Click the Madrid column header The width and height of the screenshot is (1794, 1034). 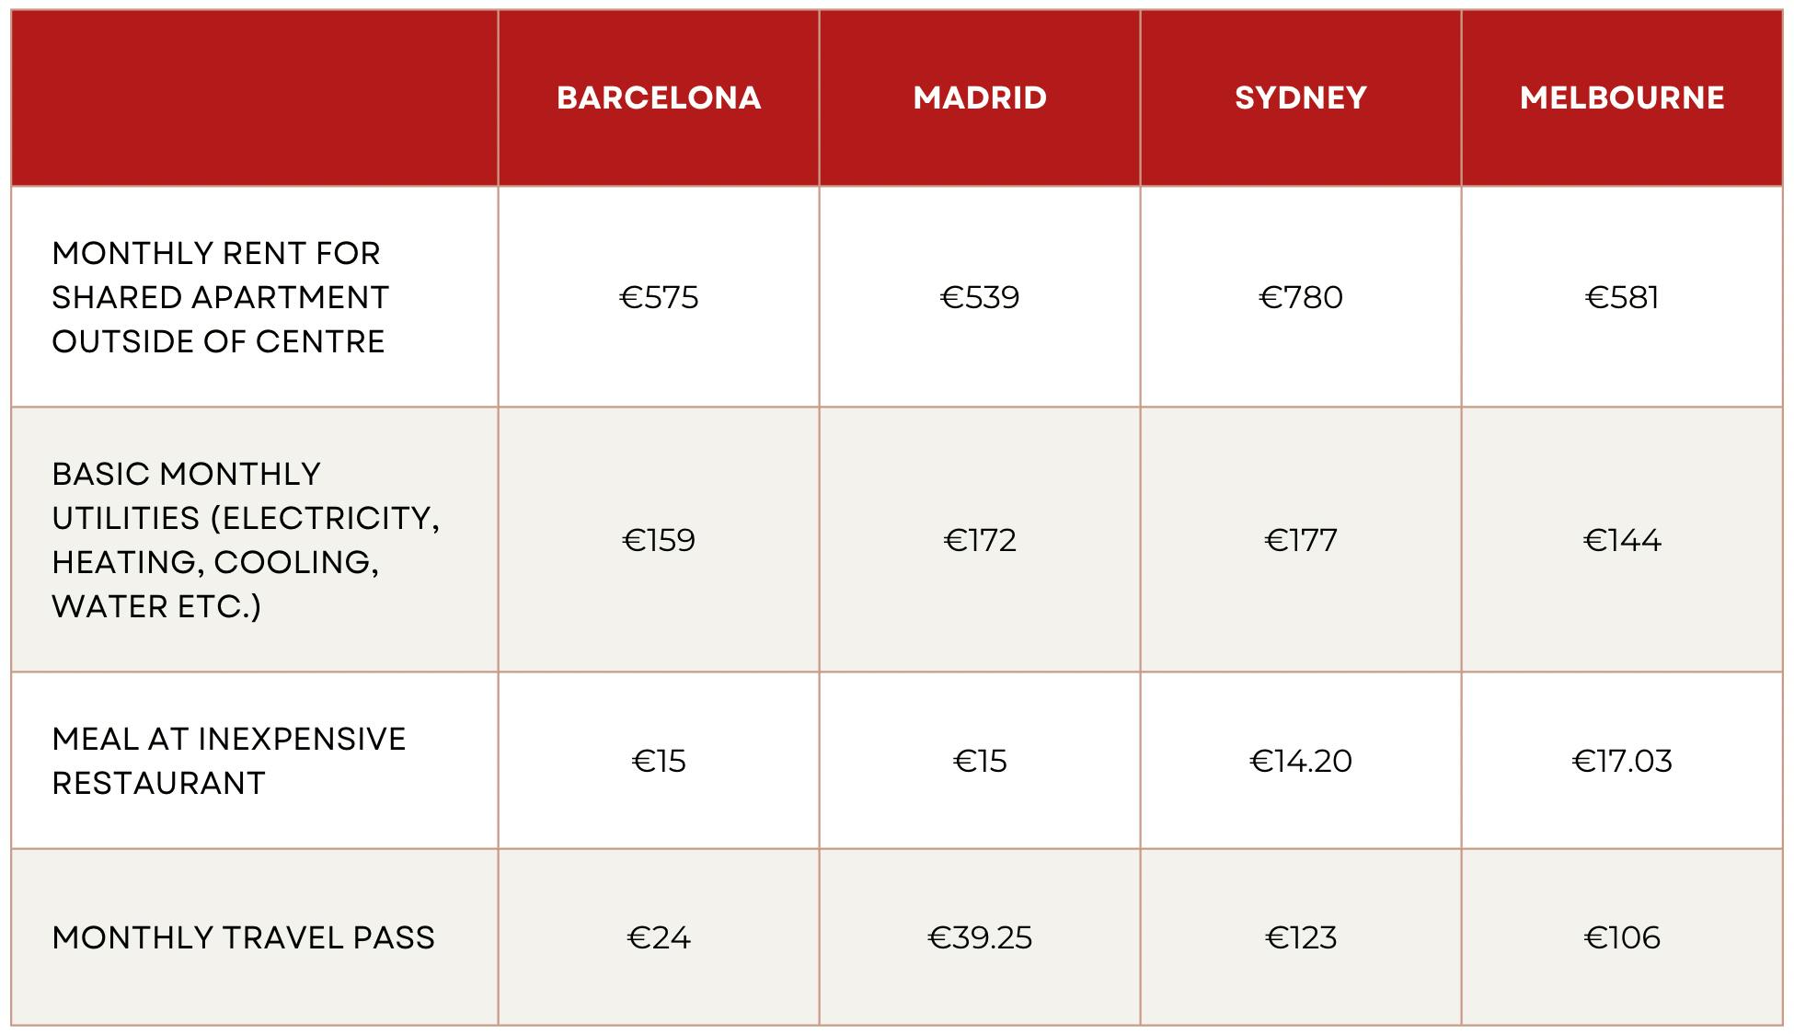980,98
